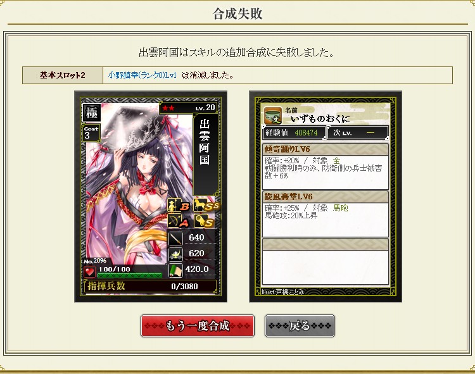Click the green HP 100/100 bar
This screenshot has height=374, width=475.
pos(130,275)
